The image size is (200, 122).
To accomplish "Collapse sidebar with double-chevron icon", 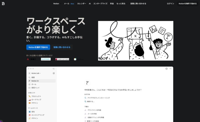I will coord(53,69).
